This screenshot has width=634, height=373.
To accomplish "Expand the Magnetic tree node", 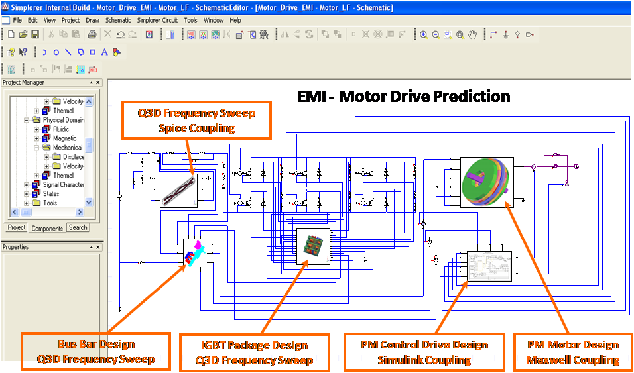I will [36, 138].
